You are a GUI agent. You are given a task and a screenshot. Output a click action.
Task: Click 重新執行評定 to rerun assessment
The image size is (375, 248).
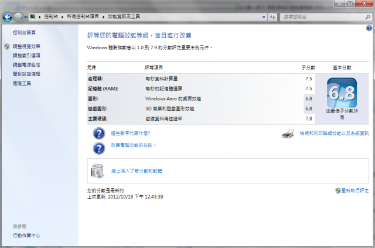coord(355,191)
